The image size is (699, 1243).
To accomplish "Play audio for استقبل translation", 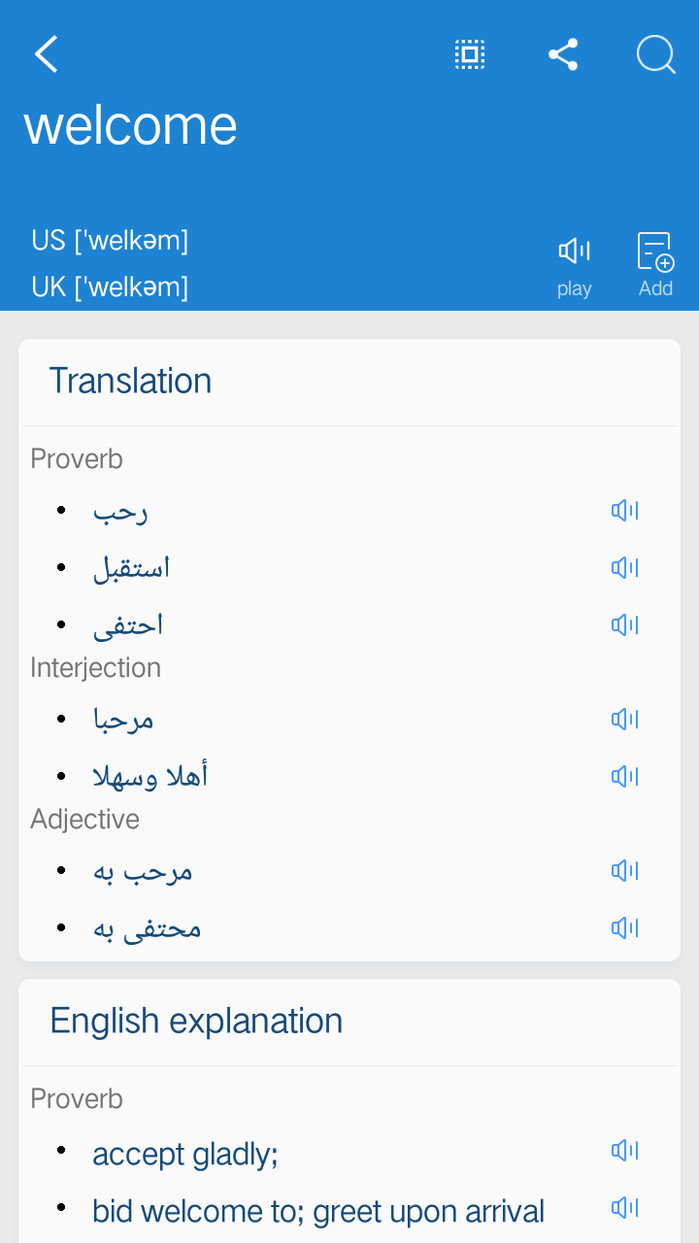I will tap(624, 567).
